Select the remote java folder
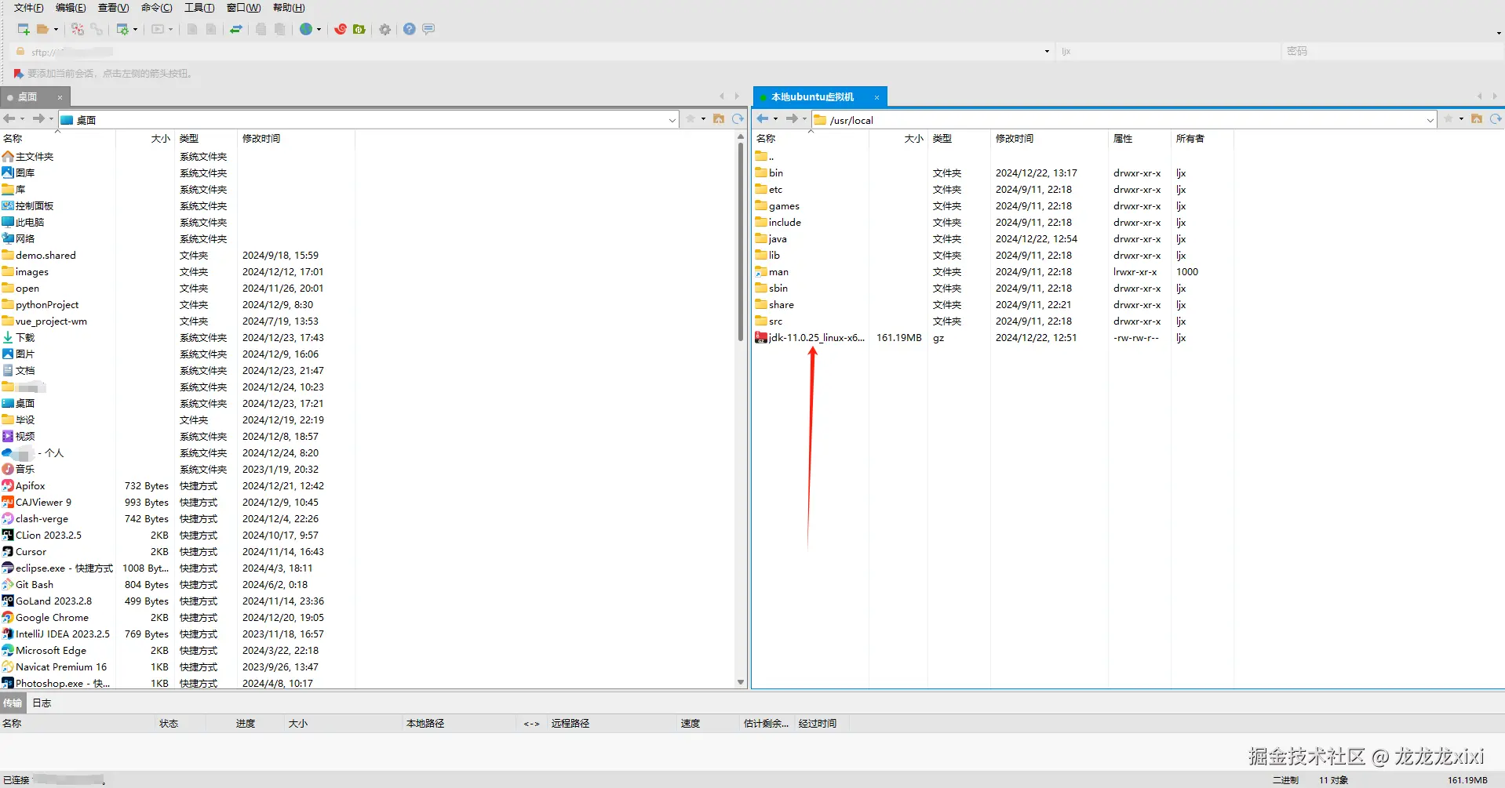The height and width of the screenshot is (788, 1505). (x=771, y=239)
